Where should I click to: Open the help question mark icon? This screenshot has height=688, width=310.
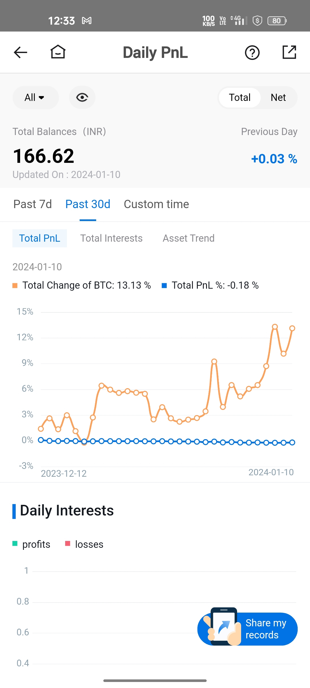252,53
